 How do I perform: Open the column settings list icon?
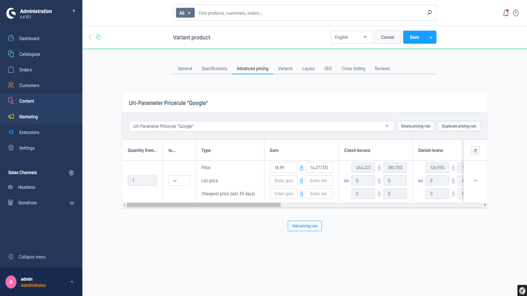475,150
